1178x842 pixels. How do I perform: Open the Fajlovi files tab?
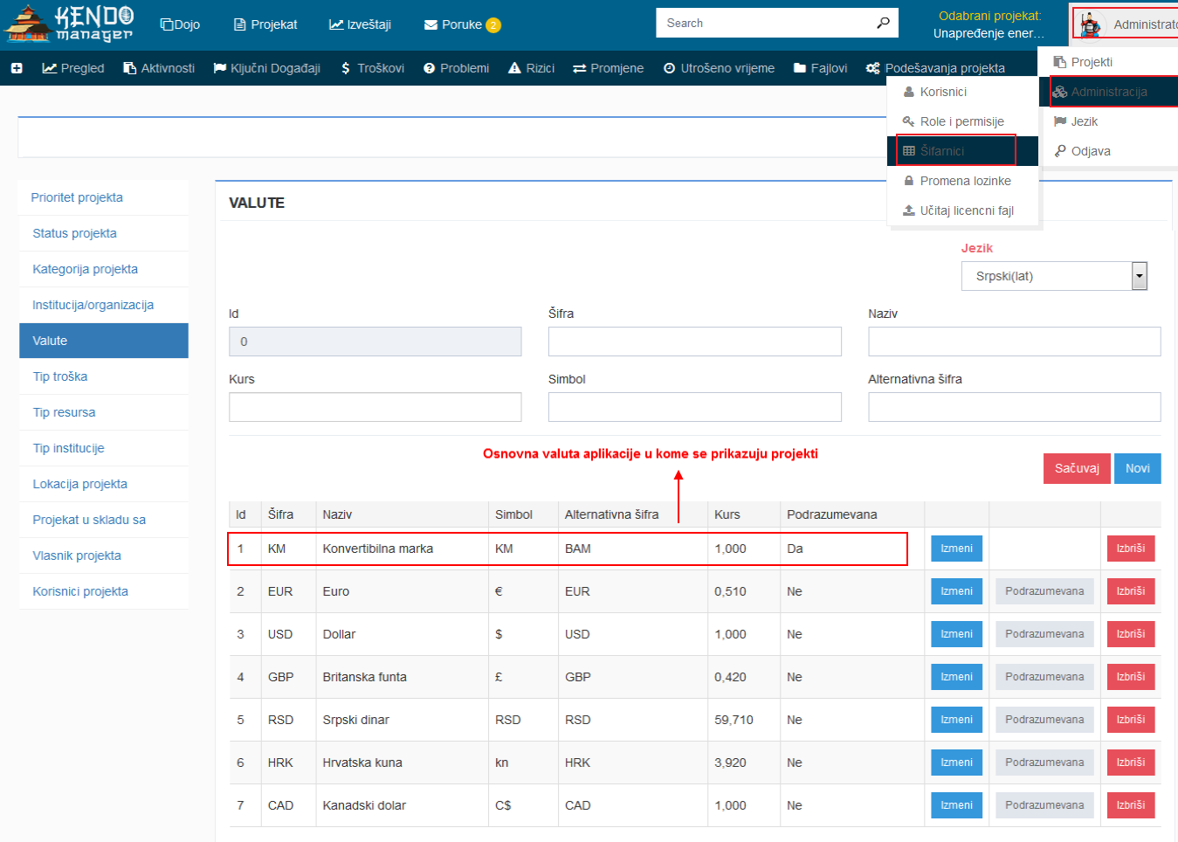(x=820, y=68)
